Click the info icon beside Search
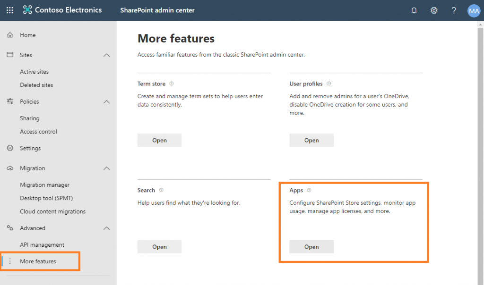The width and height of the screenshot is (484, 285). click(x=161, y=190)
